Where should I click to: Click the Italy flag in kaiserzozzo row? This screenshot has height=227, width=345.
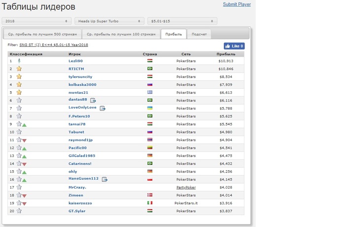coord(150,203)
